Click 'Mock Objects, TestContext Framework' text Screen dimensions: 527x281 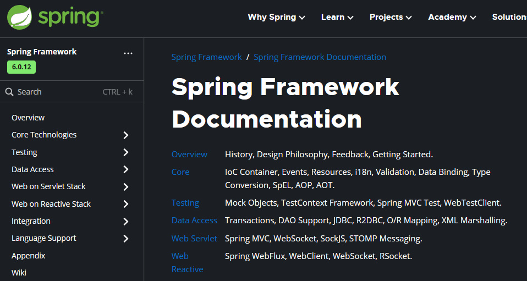click(299, 203)
